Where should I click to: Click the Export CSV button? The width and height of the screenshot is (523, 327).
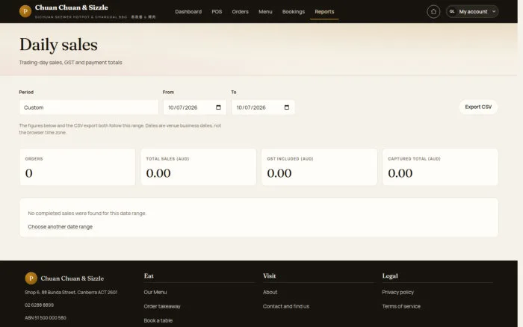(x=478, y=107)
